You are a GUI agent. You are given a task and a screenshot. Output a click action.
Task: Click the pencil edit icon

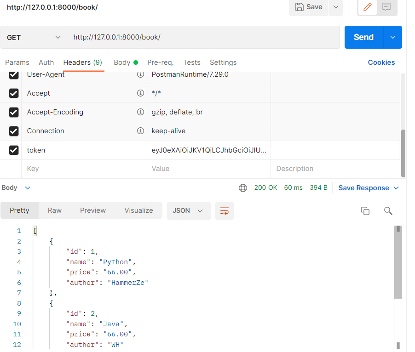(367, 7)
